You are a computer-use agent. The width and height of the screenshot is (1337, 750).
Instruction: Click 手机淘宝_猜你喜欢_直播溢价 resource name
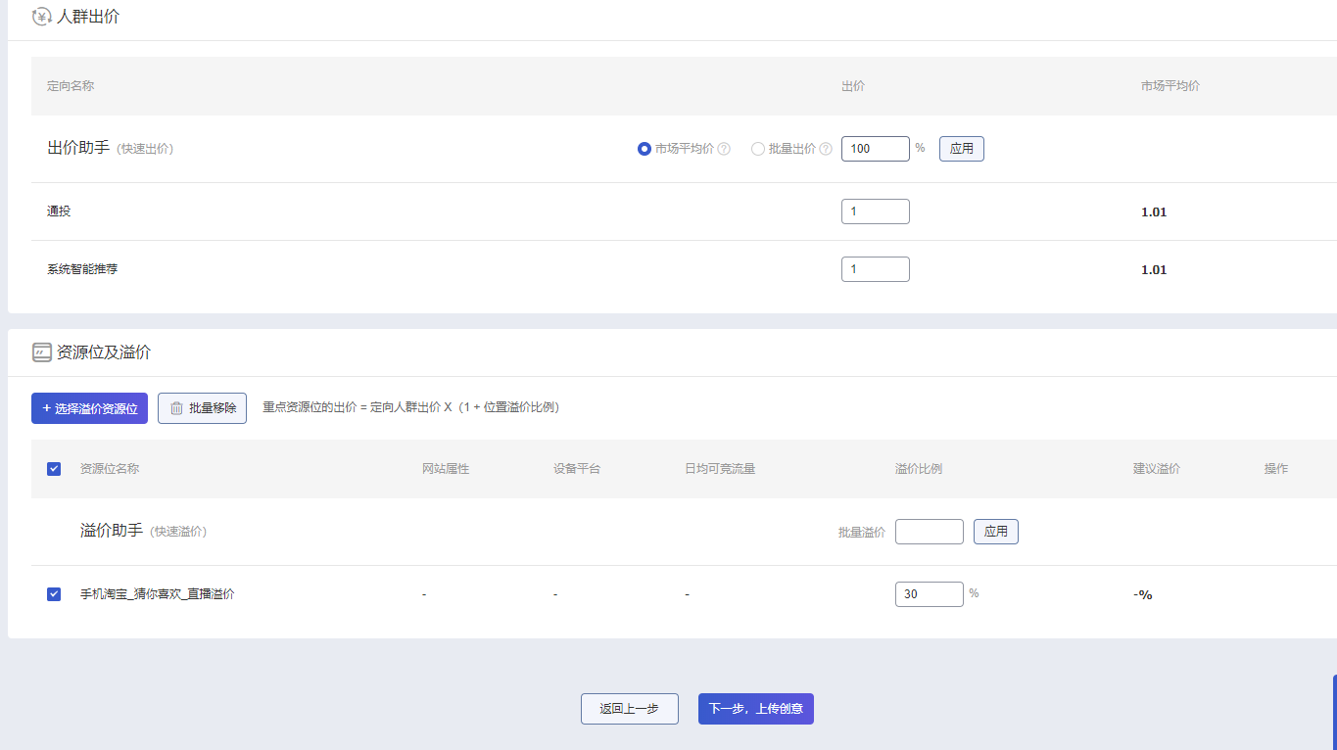(x=158, y=594)
